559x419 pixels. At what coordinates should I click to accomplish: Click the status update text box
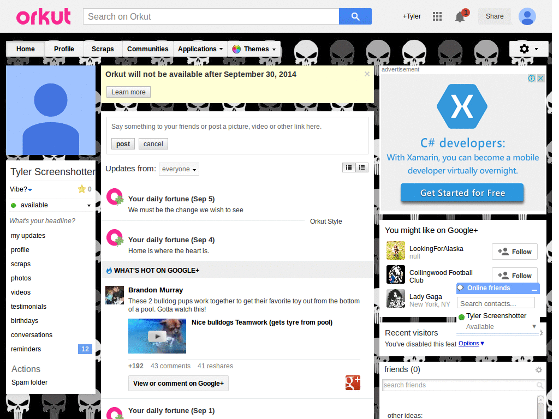(237, 127)
